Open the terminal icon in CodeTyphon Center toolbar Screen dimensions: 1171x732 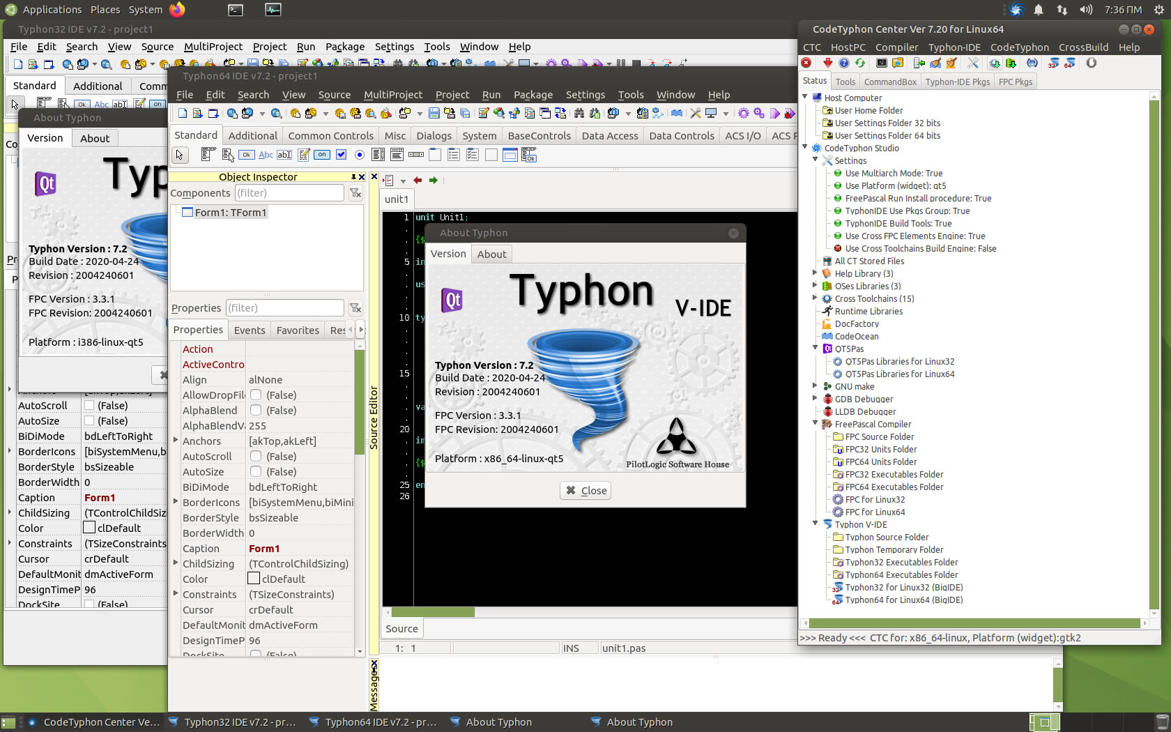(881, 63)
